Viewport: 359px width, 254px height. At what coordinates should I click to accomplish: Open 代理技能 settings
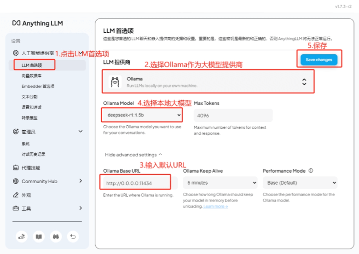pos(31,168)
